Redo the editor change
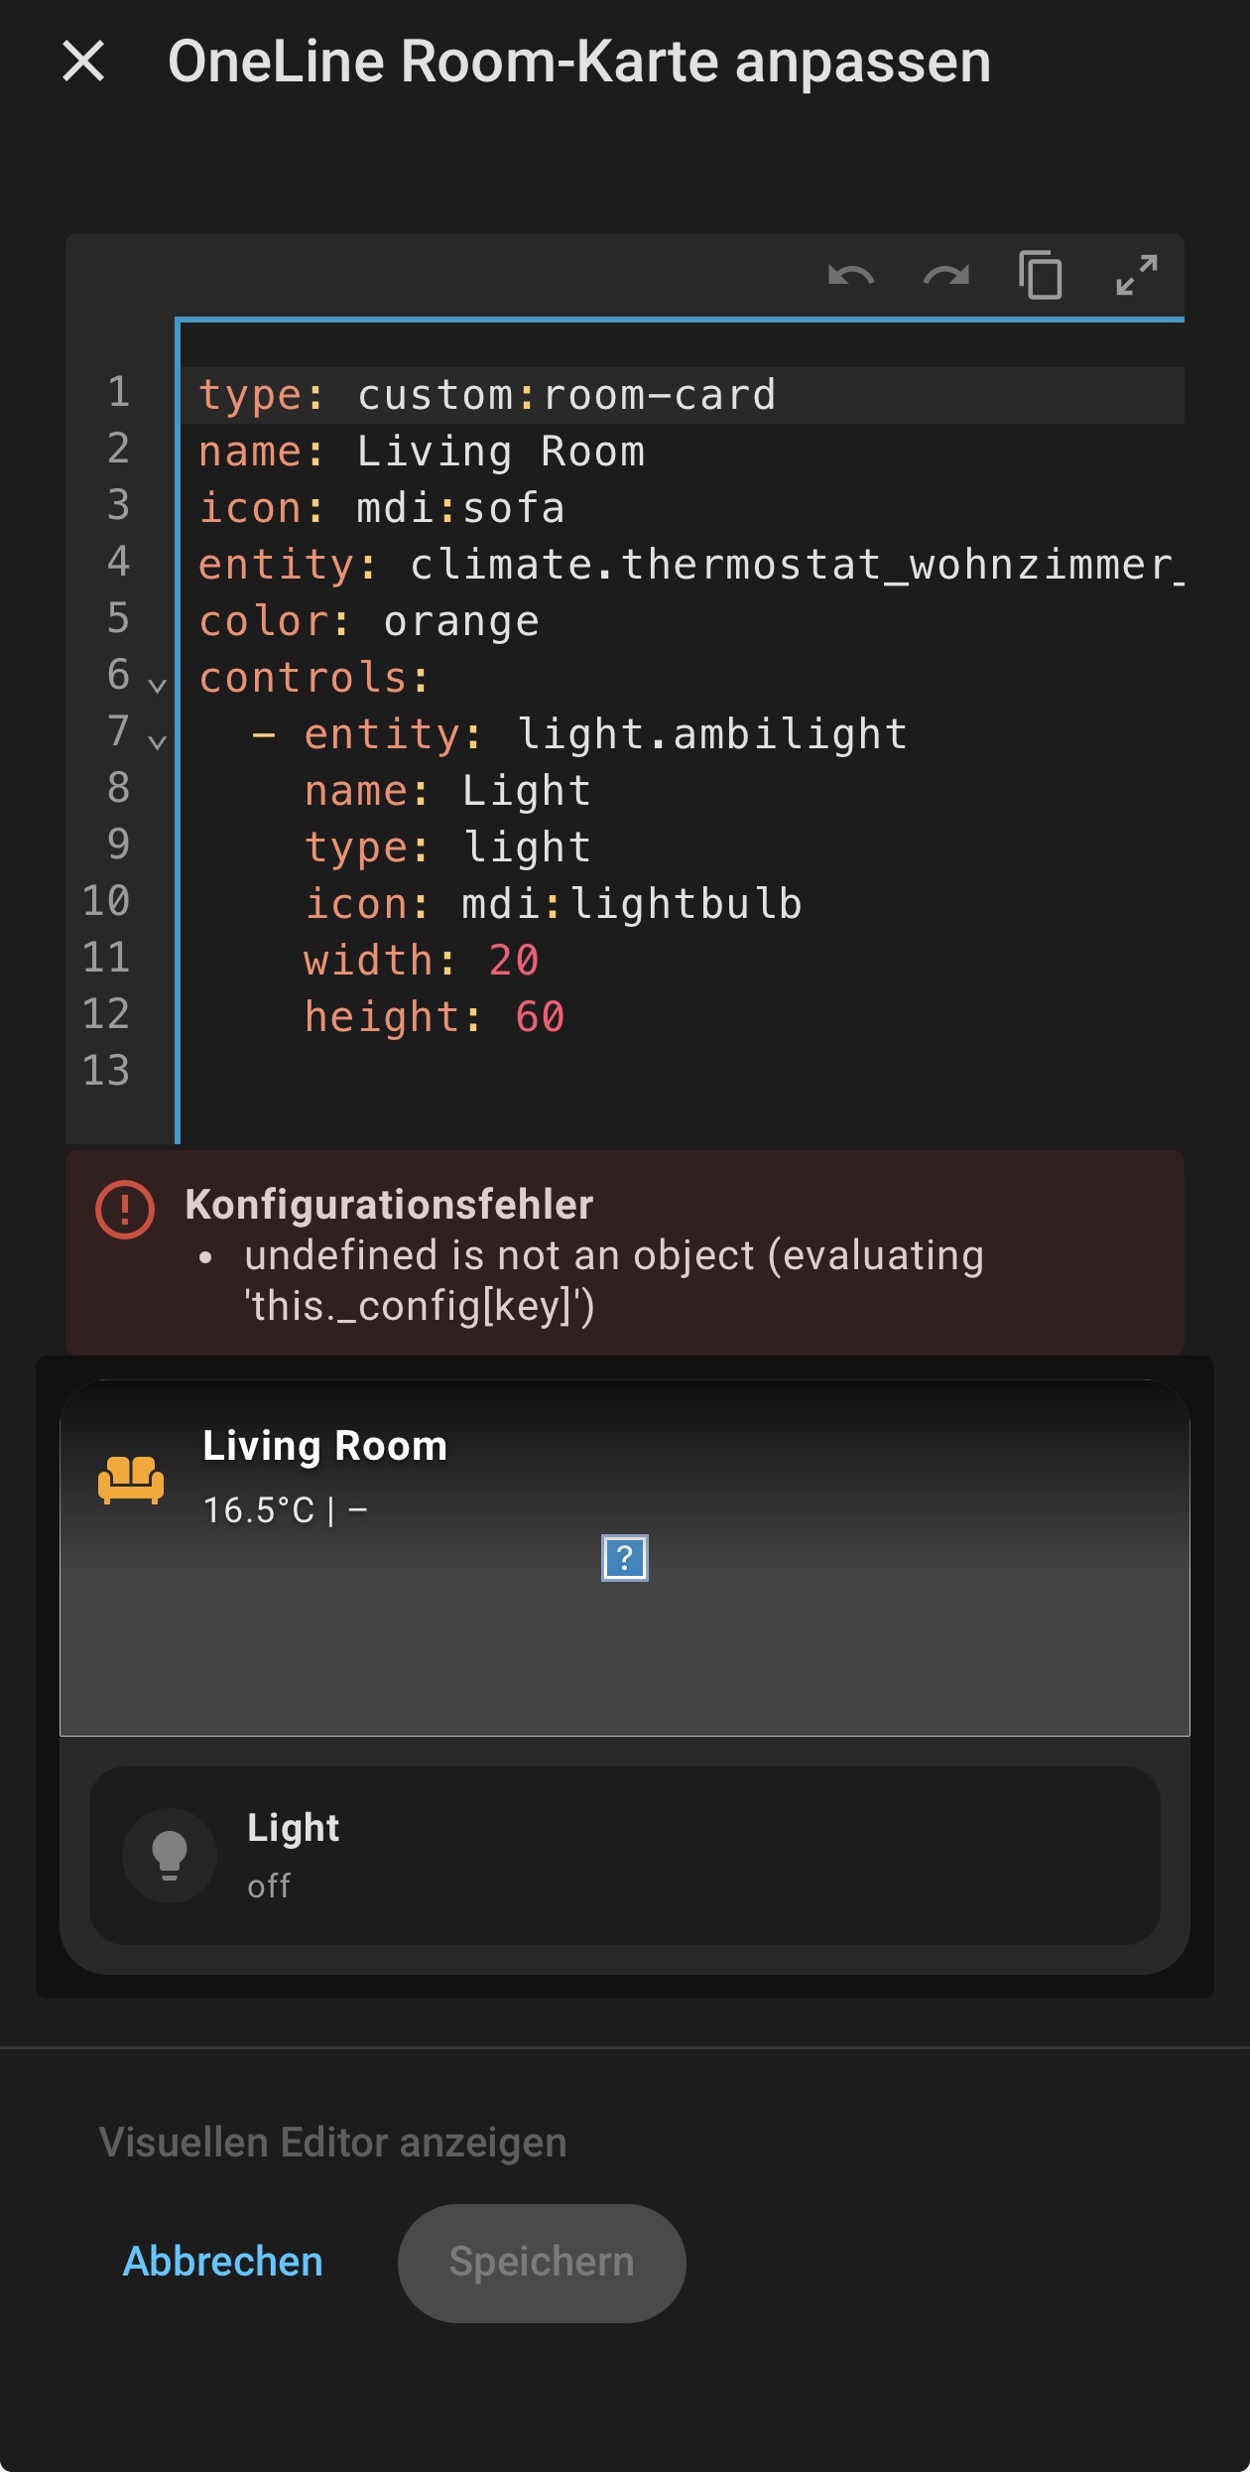Screen dimensions: 1250x2472 [x=946, y=275]
